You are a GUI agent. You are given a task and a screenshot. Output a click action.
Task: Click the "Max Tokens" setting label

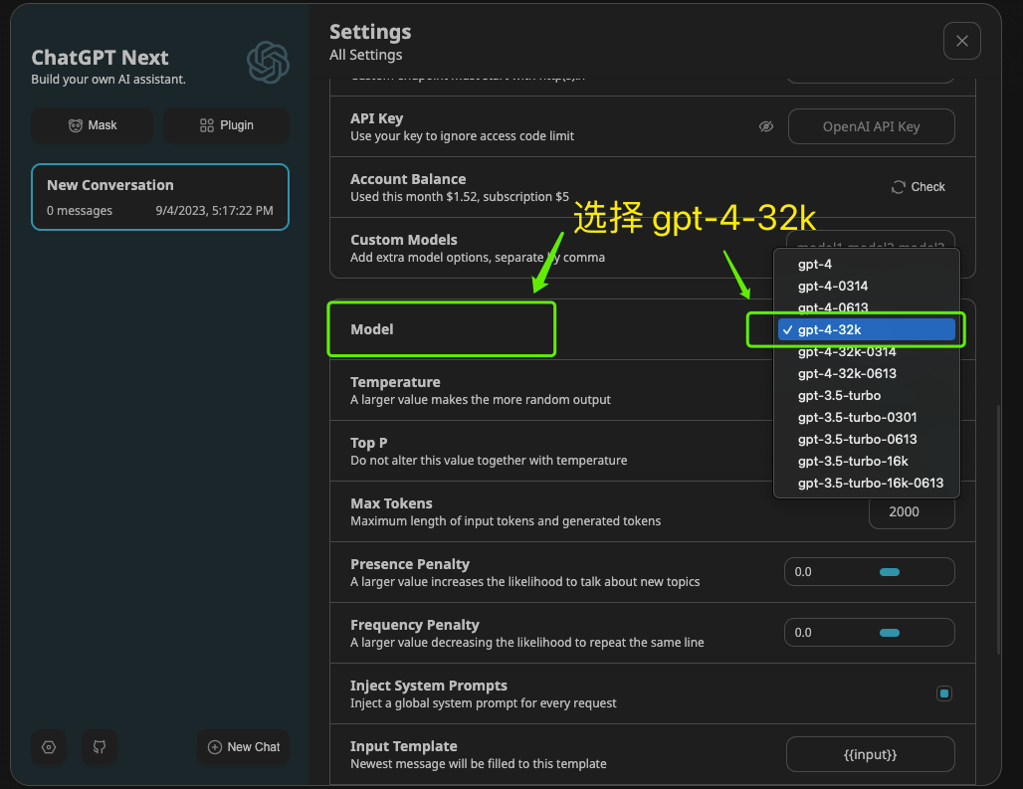391,503
